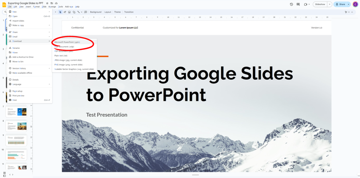Expand the camera meeting dropdown arrow
This screenshot has width=360, height=178.
pos(309,4)
